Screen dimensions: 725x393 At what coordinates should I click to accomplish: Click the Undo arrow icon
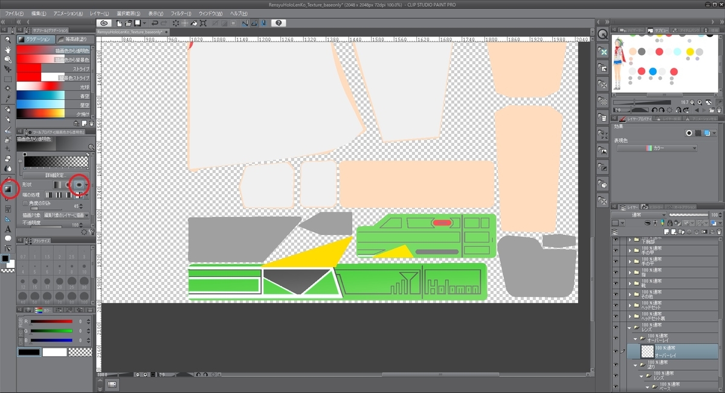coord(155,22)
